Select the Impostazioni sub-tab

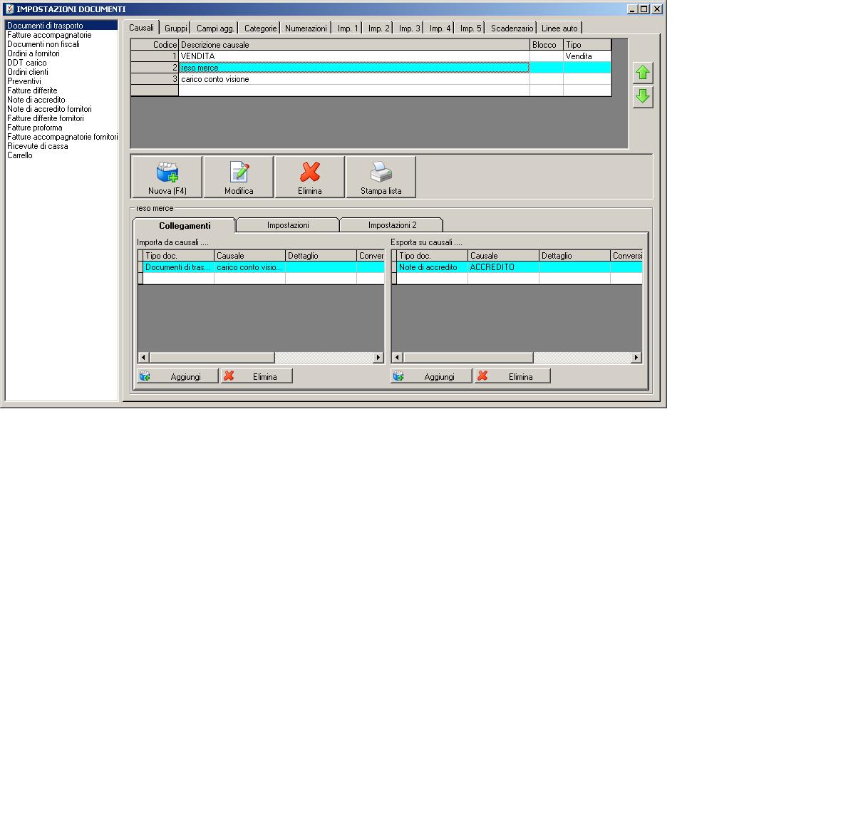pyautogui.click(x=288, y=225)
